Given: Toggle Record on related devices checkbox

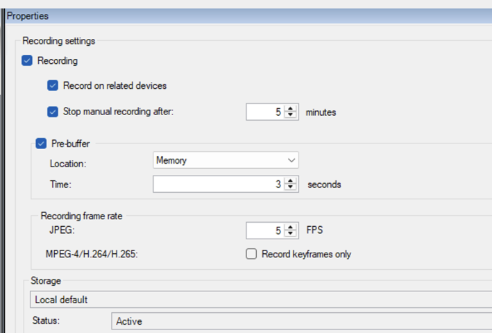Looking at the screenshot, I should coord(53,86).
